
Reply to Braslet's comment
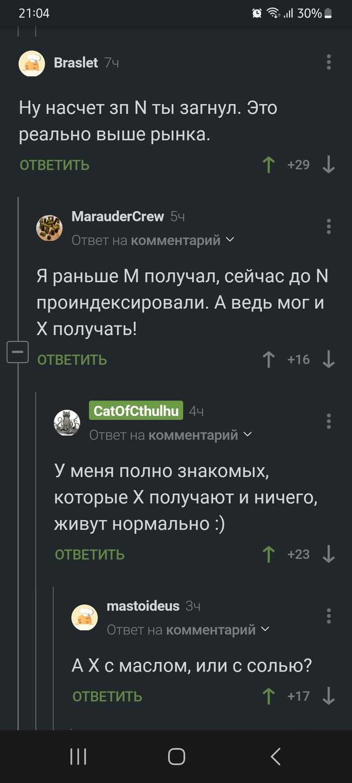[x=54, y=165]
